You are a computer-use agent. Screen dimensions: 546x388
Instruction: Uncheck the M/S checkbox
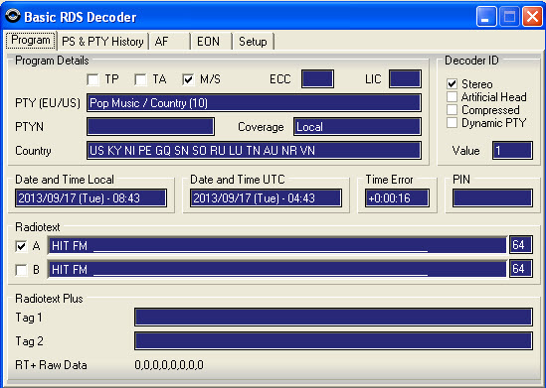click(x=188, y=79)
